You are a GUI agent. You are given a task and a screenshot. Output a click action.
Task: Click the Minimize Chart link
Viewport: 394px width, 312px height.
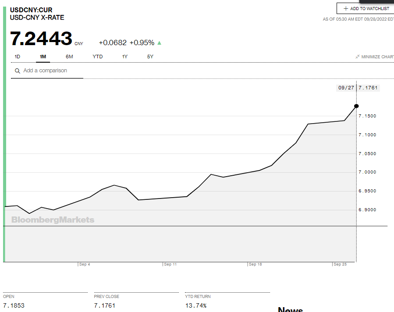tap(377, 57)
